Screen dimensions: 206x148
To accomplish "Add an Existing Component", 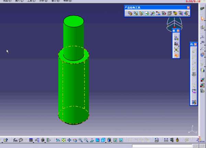I will [147, 13].
